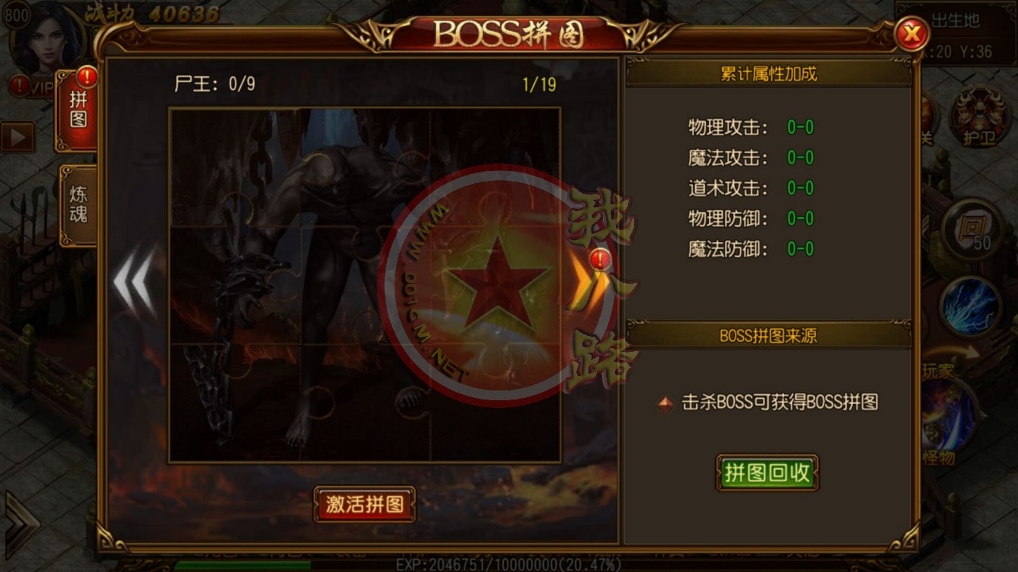Image resolution: width=1018 pixels, height=572 pixels.
Task: Select the bottom-left chain puzzle piece
Action: pyautogui.click(x=235, y=403)
